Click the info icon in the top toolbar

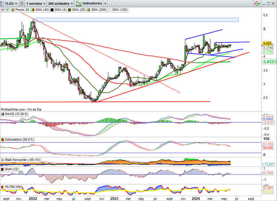click(x=112, y=4)
